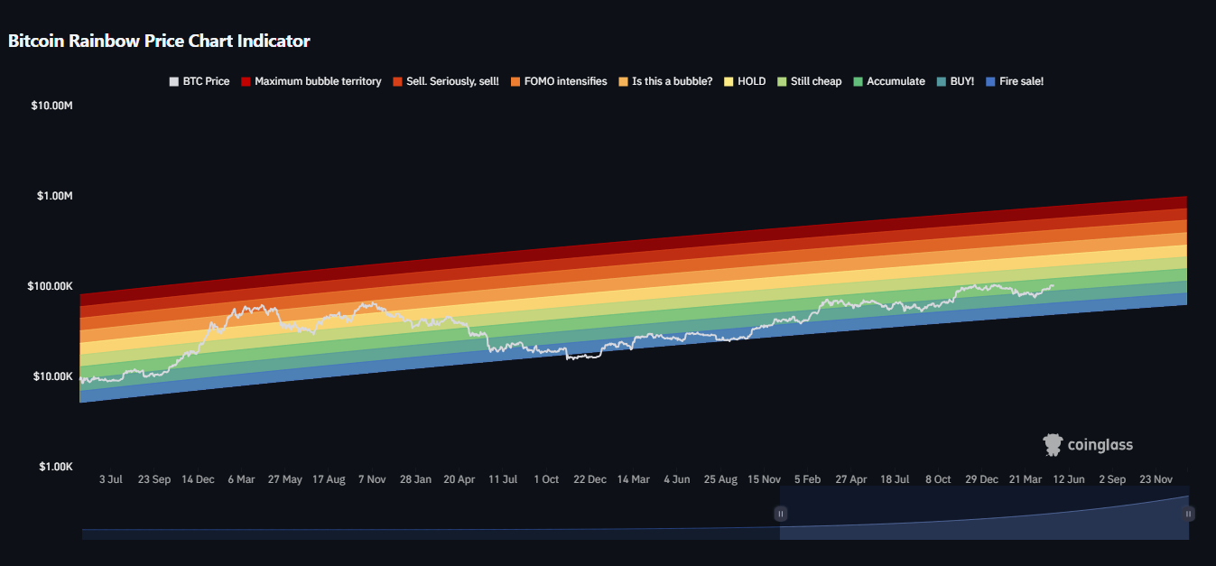Click the green Accumulate legend icon
The height and width of the screenshot is (566, 1216).
(858, 81)
